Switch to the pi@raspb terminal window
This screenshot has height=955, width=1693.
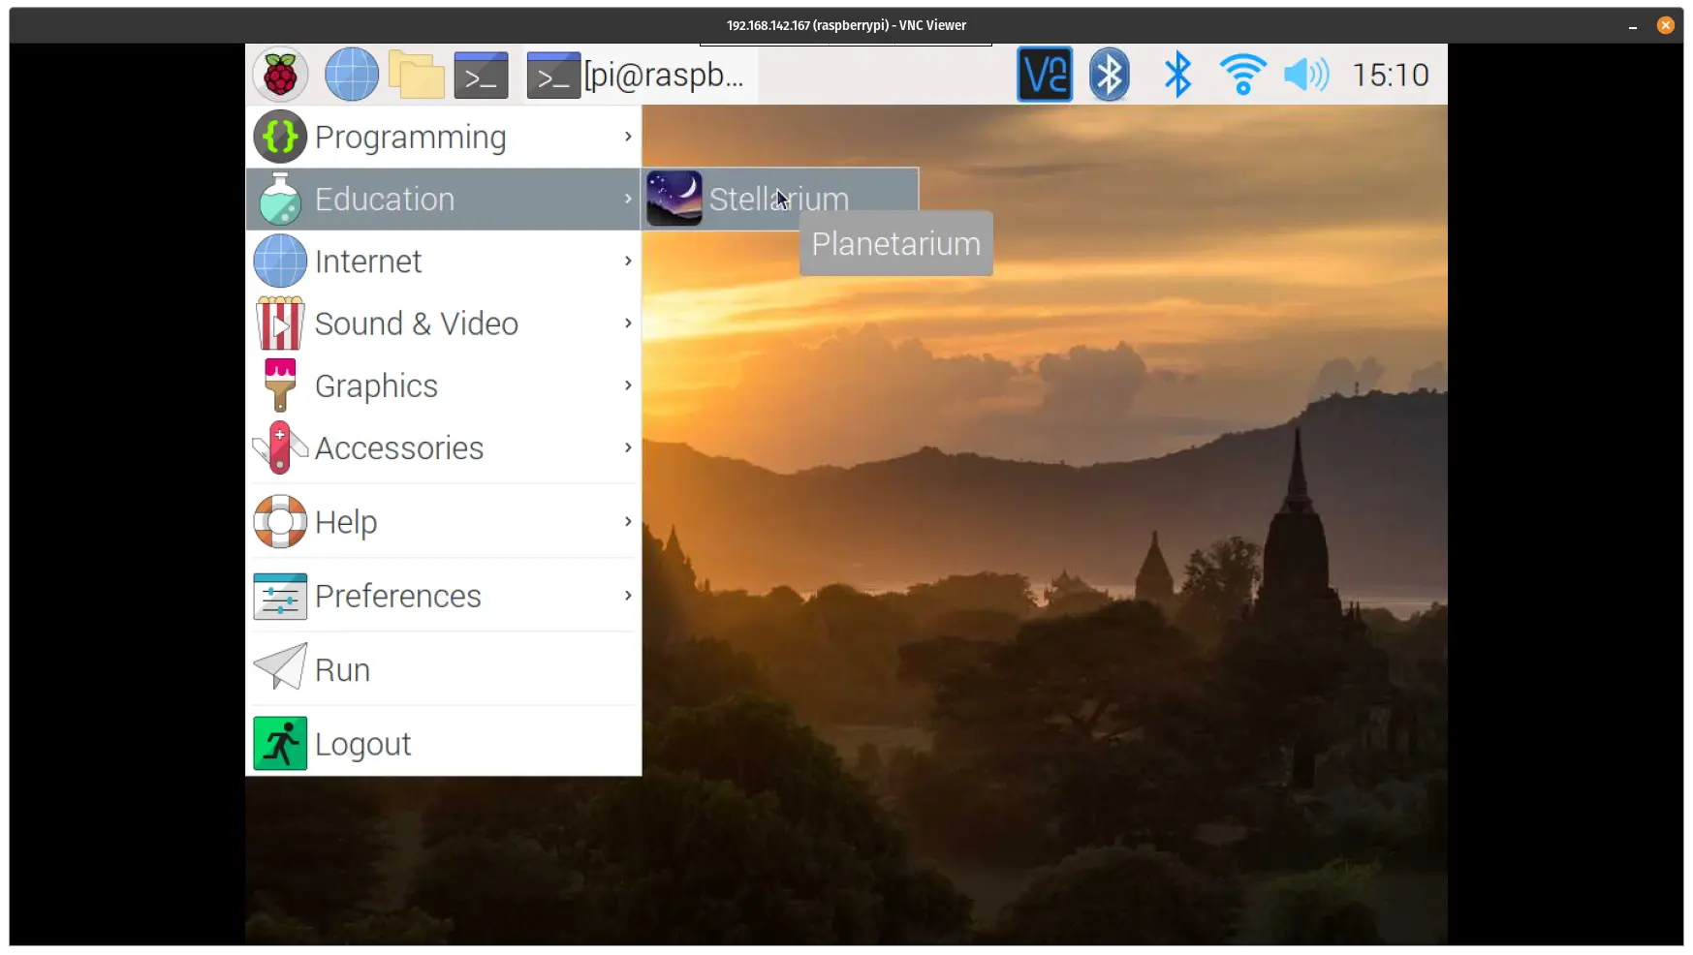[640, 76]
